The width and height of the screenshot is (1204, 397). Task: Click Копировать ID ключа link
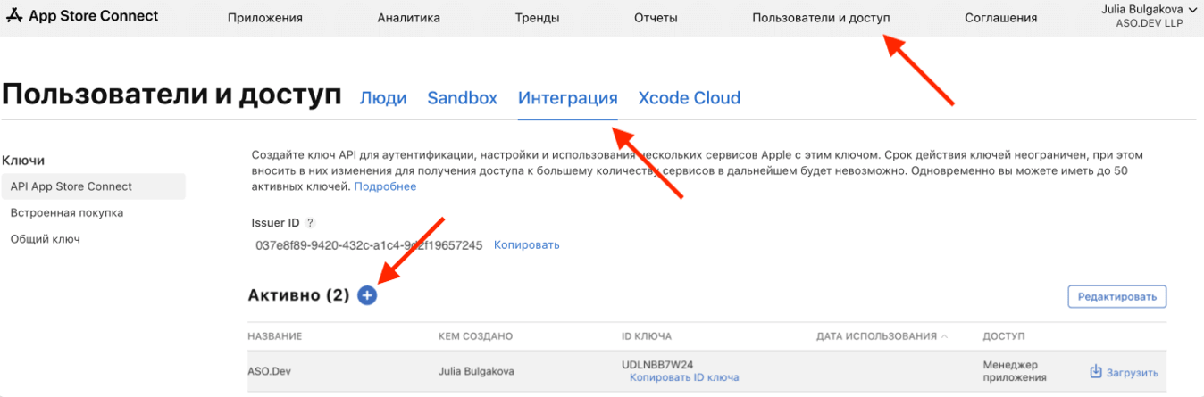684,377
